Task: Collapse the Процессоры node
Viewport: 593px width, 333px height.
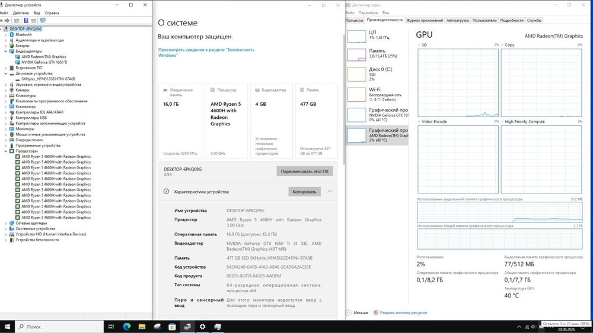Action: coord(6,151)
